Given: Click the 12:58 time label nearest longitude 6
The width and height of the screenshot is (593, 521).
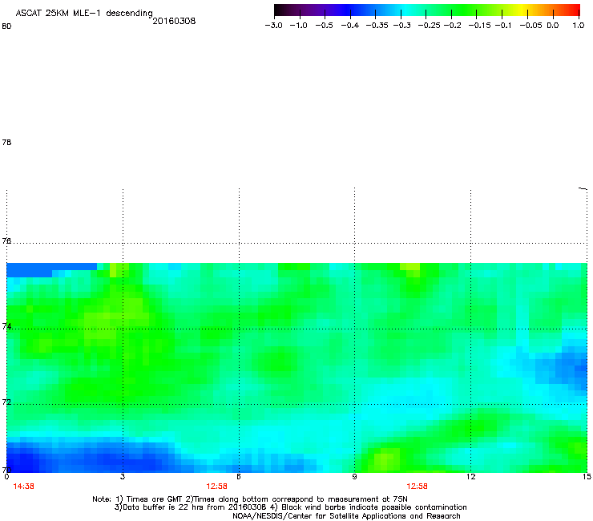Looking at the screenshot, I should 216,487.
